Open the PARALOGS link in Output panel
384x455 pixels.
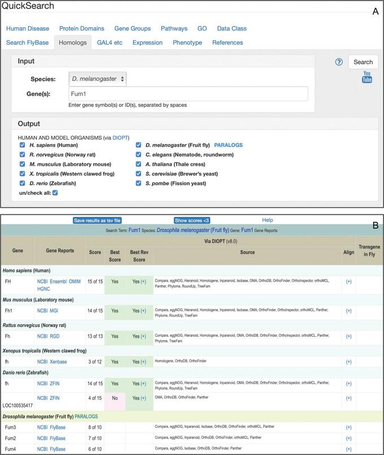point(229,145)
